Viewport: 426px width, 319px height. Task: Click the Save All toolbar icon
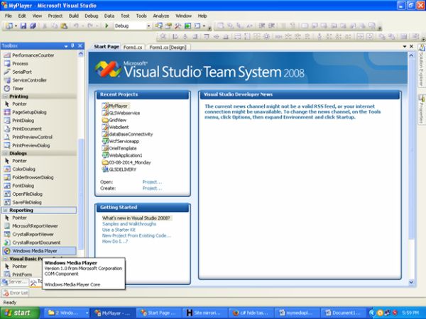coord(33,26)
